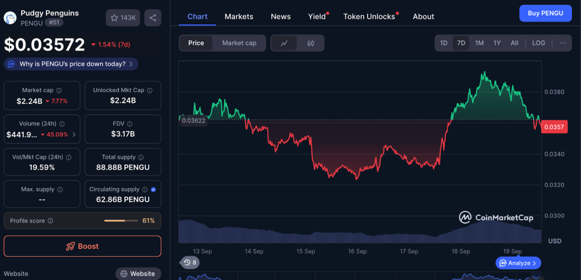Select the 1M time range

click(x=479, y=43)
